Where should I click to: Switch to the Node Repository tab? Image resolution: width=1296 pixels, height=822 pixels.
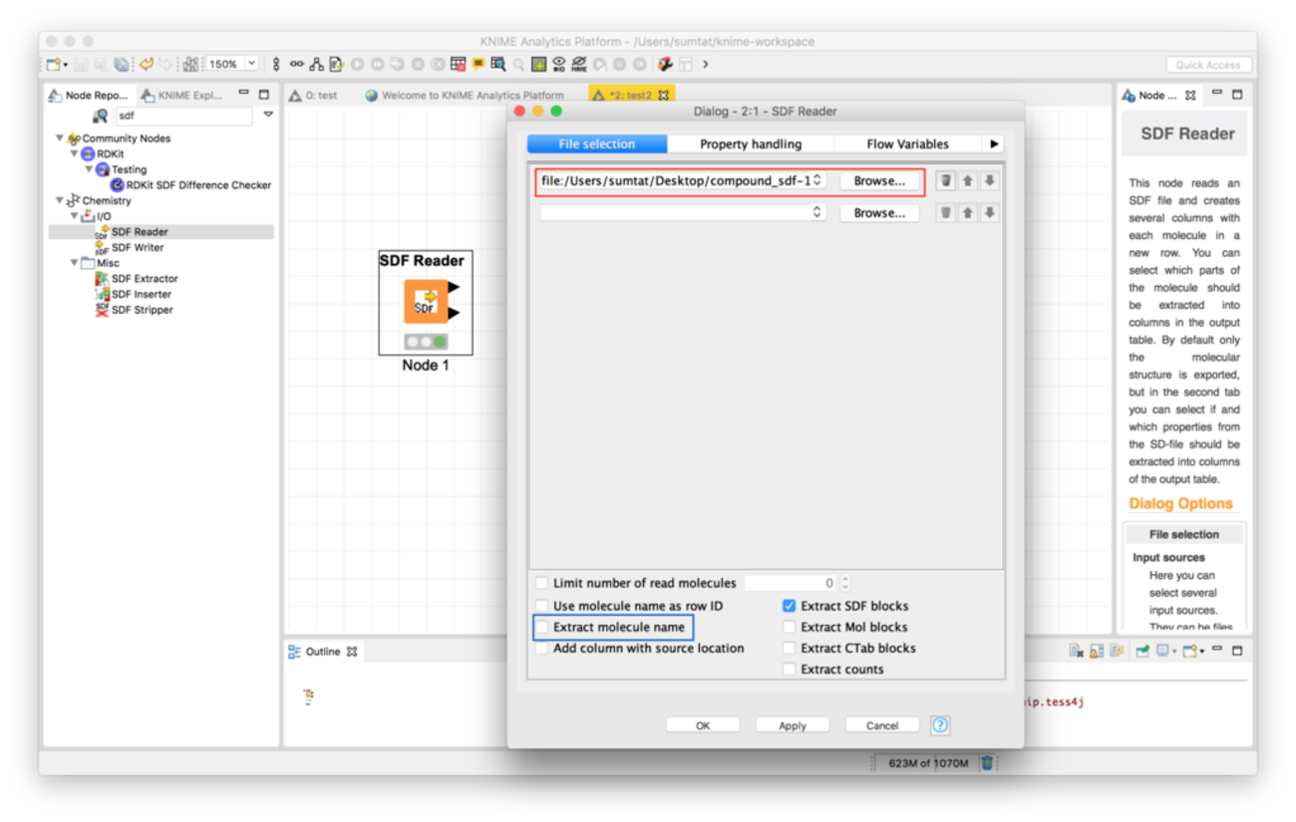tap(89, 96)
